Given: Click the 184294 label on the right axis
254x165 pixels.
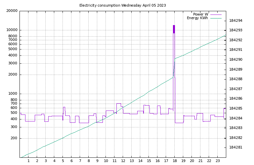Looking at the screenshot, I should click(x=236, y=21).
